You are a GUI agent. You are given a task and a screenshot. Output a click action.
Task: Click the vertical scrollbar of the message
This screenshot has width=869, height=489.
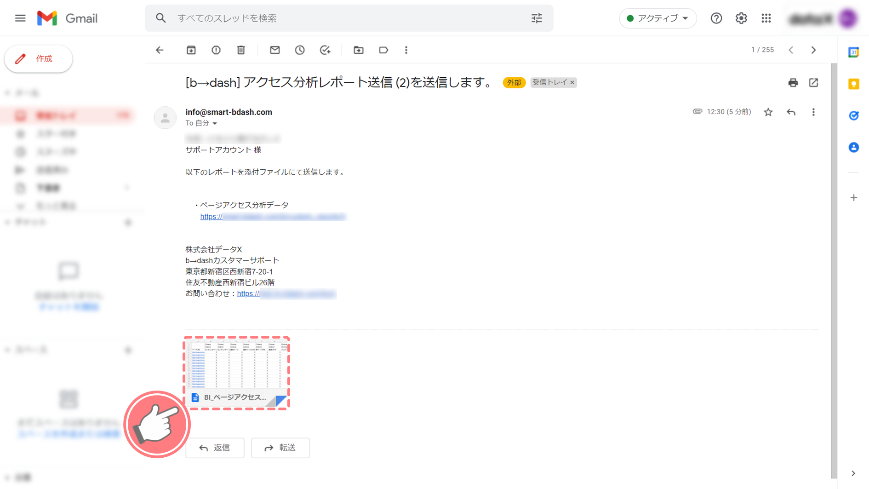pos(834,271)
